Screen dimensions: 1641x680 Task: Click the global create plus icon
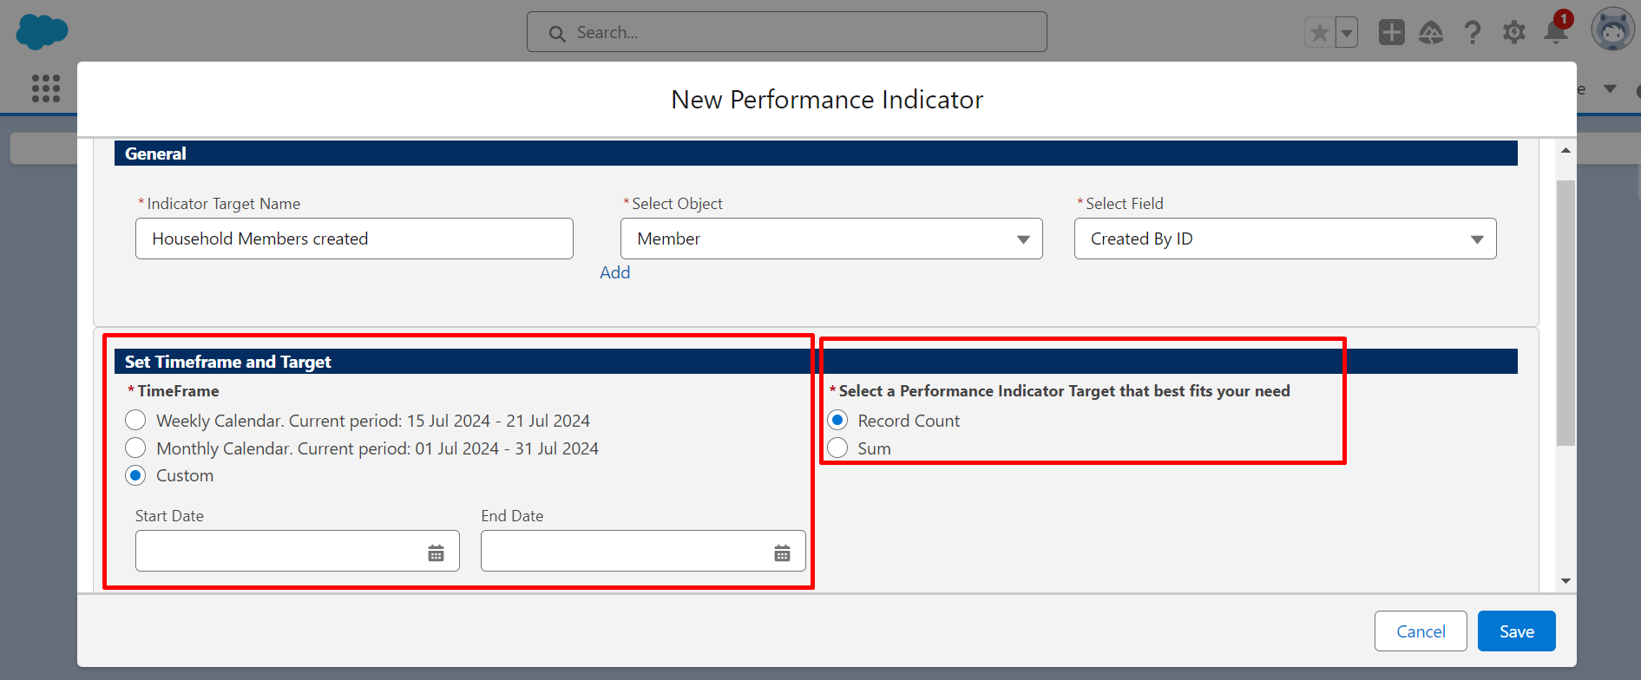[1392, 33]
